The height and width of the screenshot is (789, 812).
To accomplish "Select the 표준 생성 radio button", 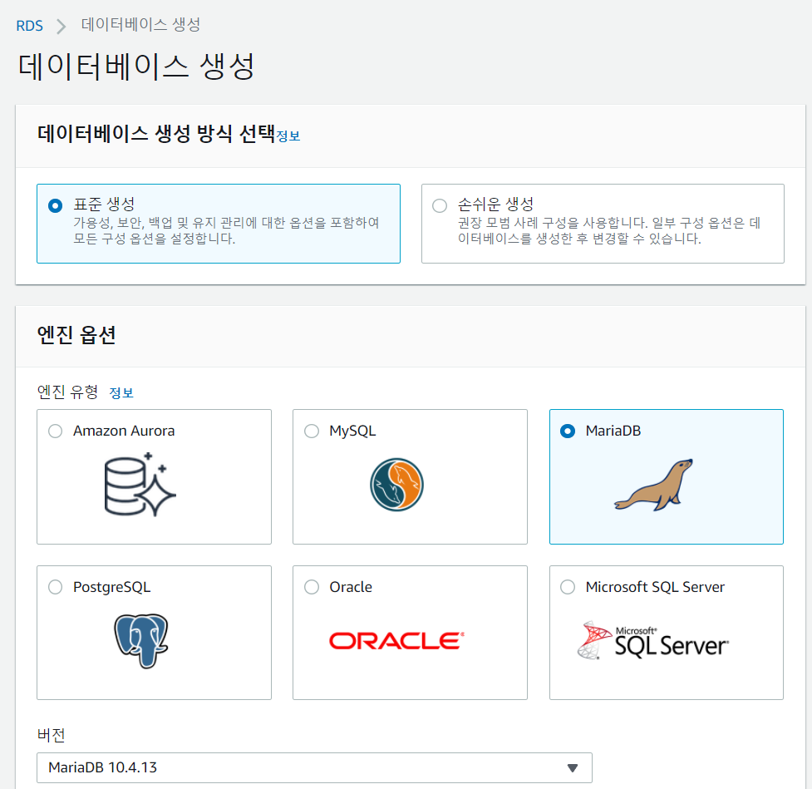I will [x=56, y=205].
